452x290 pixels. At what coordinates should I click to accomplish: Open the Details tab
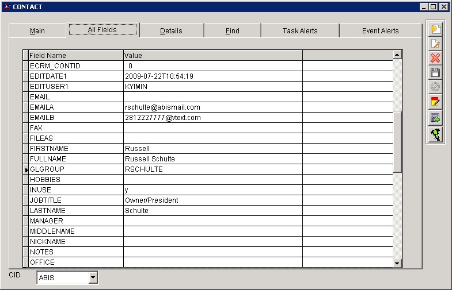point(171,31)
